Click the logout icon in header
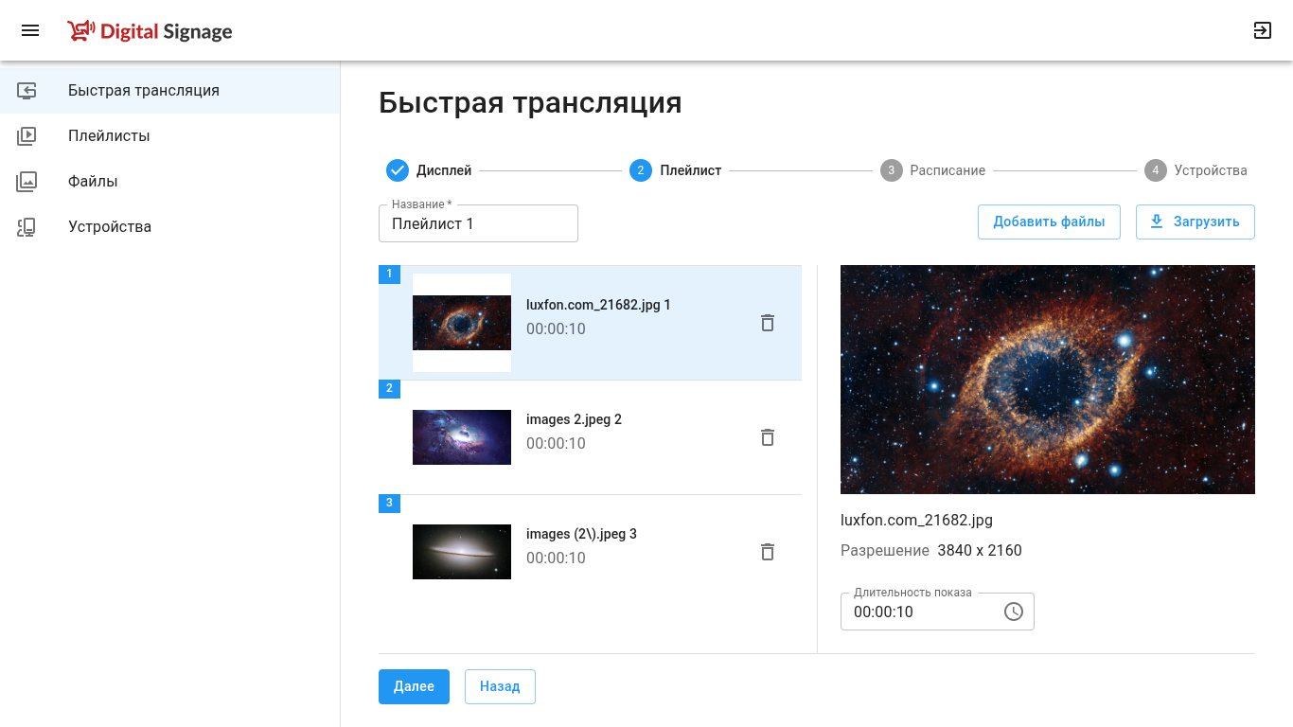Screen dimensions: 1293x727 (x=1263, y=30)
